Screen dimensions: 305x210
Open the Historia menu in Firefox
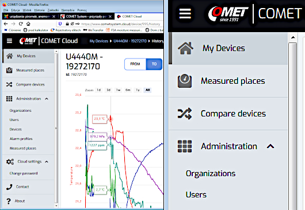[x=39, y=10]
